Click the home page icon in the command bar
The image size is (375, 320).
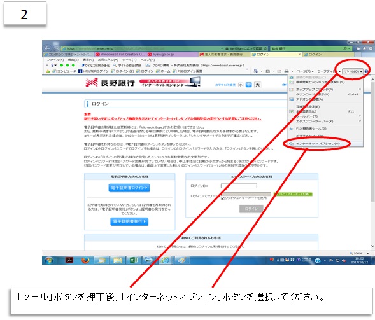pos(256,71)
